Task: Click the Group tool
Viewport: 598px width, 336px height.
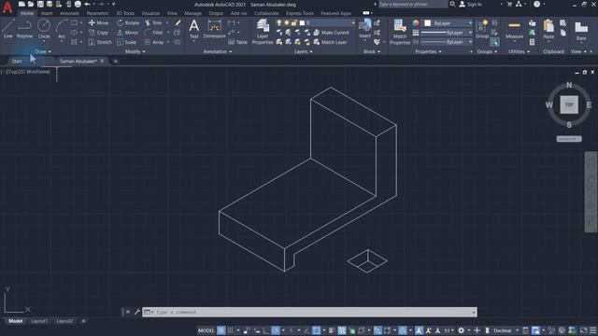Action: pyautogui.click(x=482, y=29)
